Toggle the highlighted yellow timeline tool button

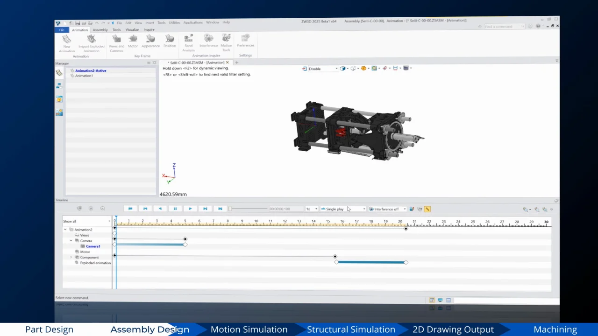(x=427, y=209)
